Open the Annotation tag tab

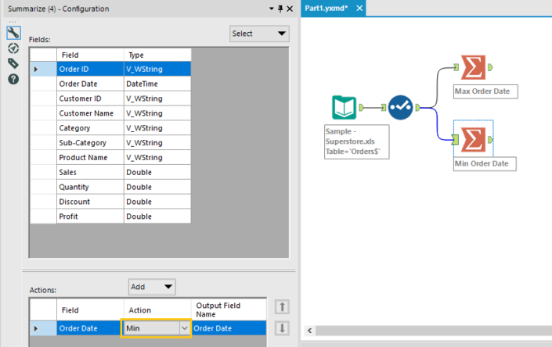click(x=13, y=63)
